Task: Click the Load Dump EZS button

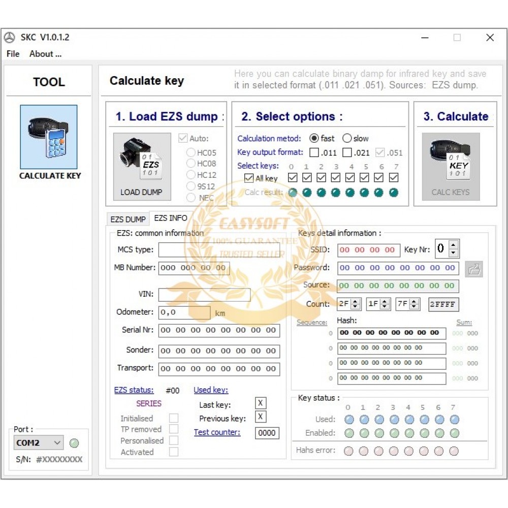Action: click(x=142, y=167)
